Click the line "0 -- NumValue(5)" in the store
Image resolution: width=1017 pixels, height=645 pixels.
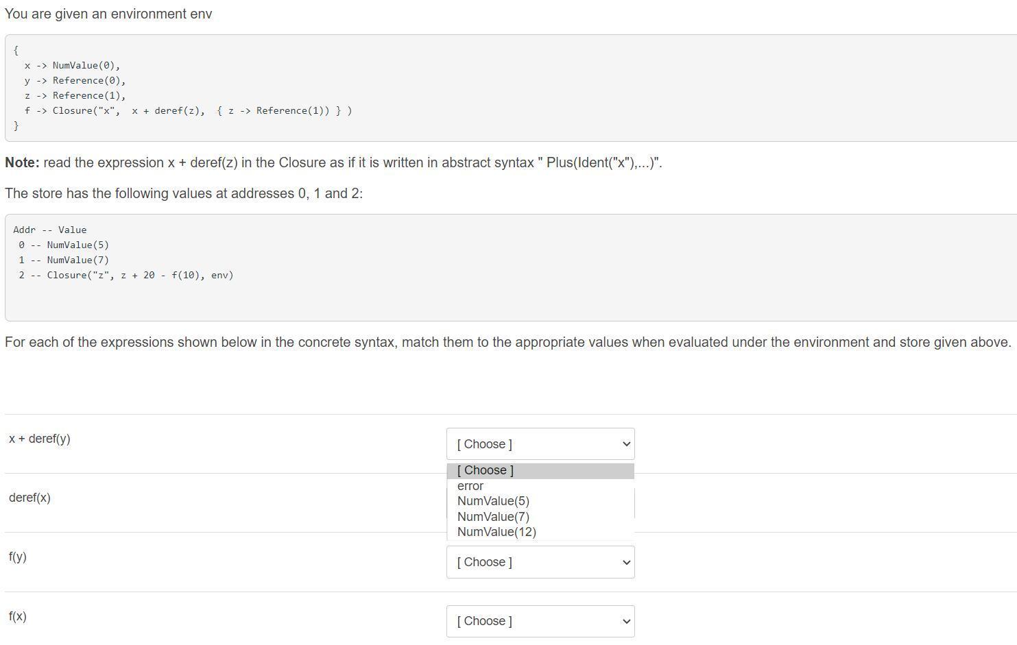tap(64, 245)
